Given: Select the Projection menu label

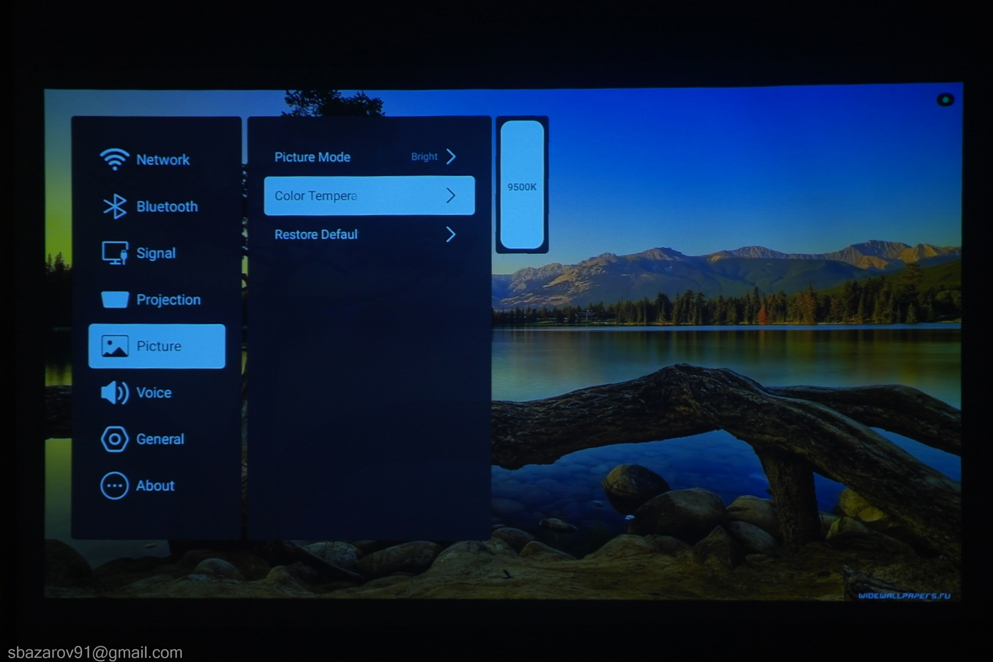Looking at the screenshot, I should (168, 300).
